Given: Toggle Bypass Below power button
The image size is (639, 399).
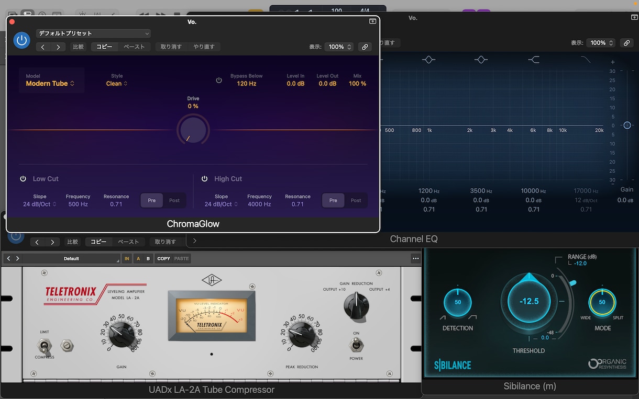Looking at the screenshot, I should (219, 80).
